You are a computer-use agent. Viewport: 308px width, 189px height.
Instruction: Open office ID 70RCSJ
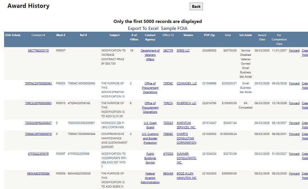point(168,103)
